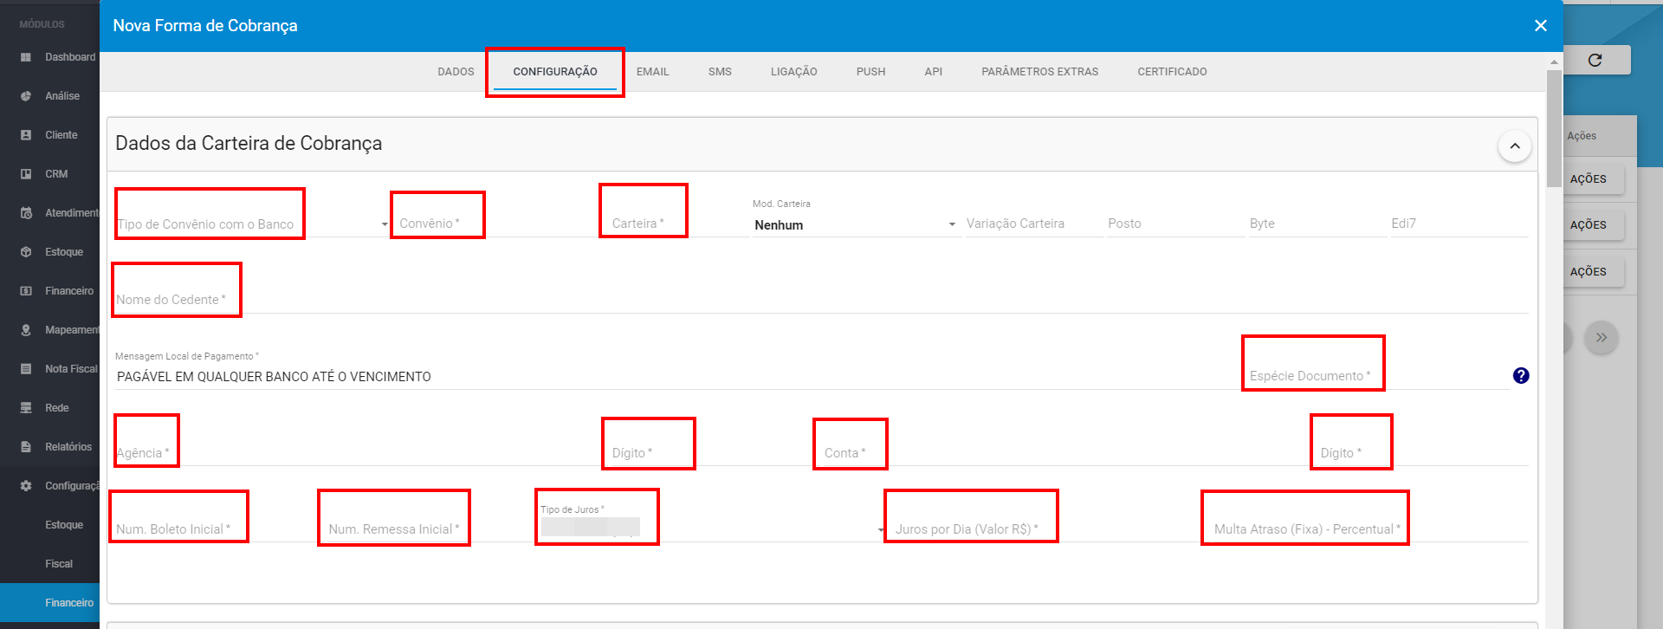The image size is (1663, 629).
Task: Open the Fiscal submenu under Configuração
Action: pos(59,564)
